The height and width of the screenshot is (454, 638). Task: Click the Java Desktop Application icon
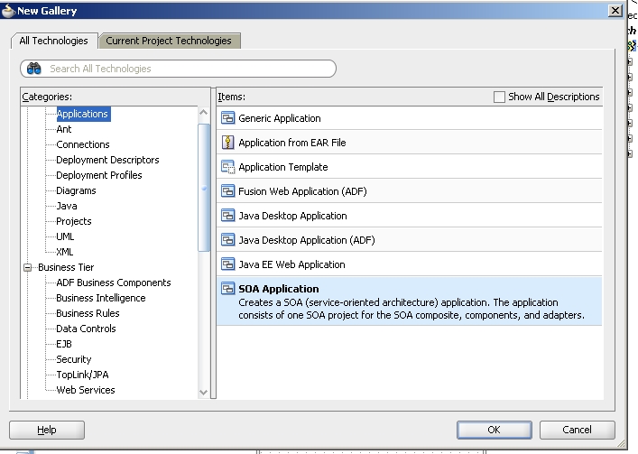pos(227,216)
